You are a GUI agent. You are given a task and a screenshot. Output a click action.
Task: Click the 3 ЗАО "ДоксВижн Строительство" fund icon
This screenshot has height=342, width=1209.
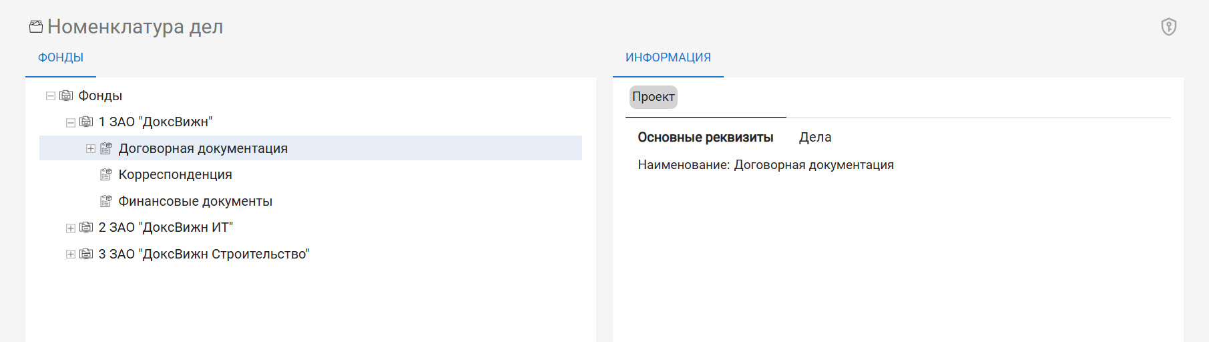pos(86,254)
